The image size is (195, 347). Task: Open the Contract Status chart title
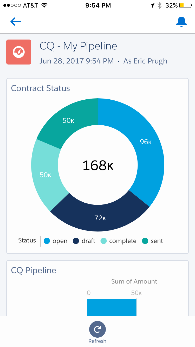(x=40, y=88)
